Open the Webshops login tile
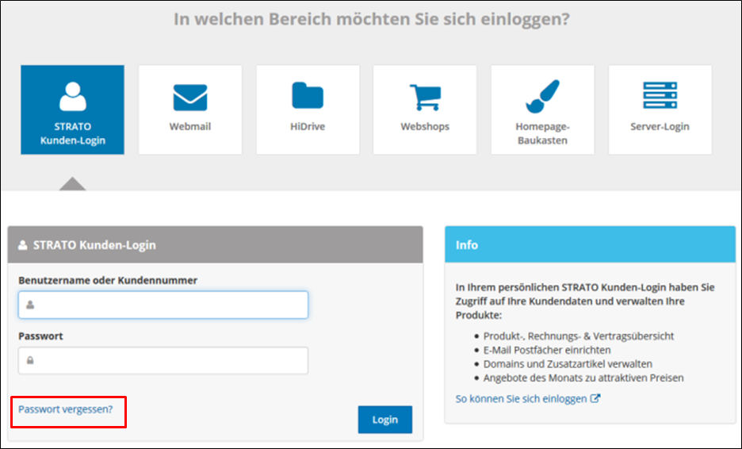The image size is (742, 449). coord(425,110)
